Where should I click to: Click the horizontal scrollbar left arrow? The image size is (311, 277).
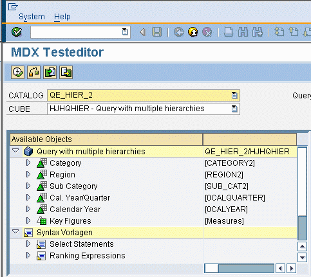(x=280, y=269)
